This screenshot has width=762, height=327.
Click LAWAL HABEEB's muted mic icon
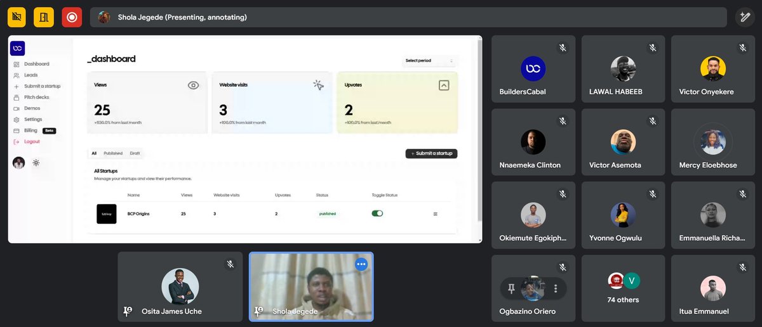(653, 48)
